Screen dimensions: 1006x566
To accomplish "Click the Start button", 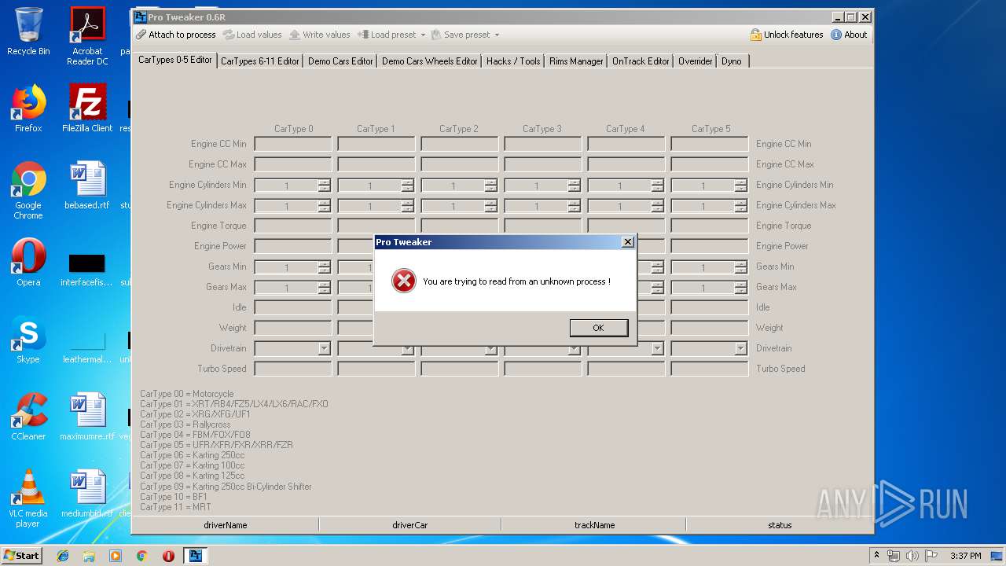I will (x=21, y=555).
